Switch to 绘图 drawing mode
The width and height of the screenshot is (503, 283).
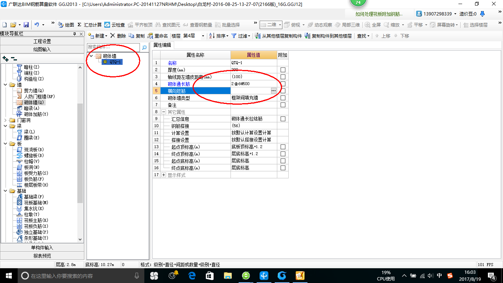tap(66, 25)
